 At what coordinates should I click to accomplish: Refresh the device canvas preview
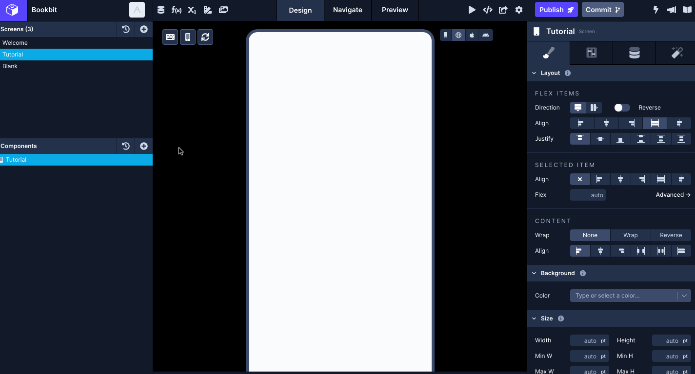(205, 37)
